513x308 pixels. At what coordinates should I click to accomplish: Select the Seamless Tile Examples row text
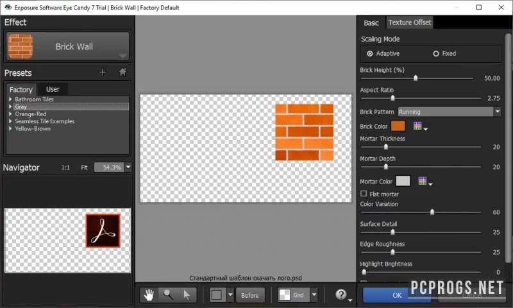pos(44,121)
